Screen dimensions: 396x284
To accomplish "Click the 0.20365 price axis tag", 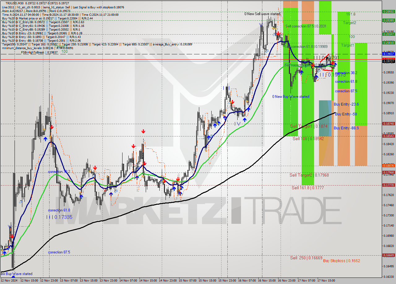I will coord(388,20).
